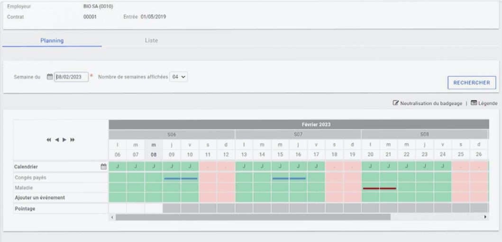Switch to the Liste tab
This screenshot has width=502, height=242.
pos(151,41)
